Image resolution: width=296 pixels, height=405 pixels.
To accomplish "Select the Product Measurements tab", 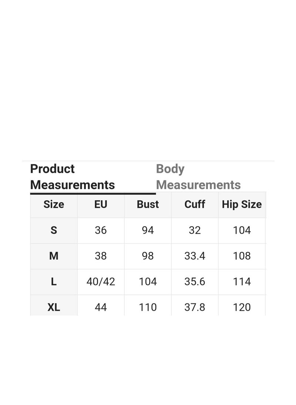I will pos(73,177).
